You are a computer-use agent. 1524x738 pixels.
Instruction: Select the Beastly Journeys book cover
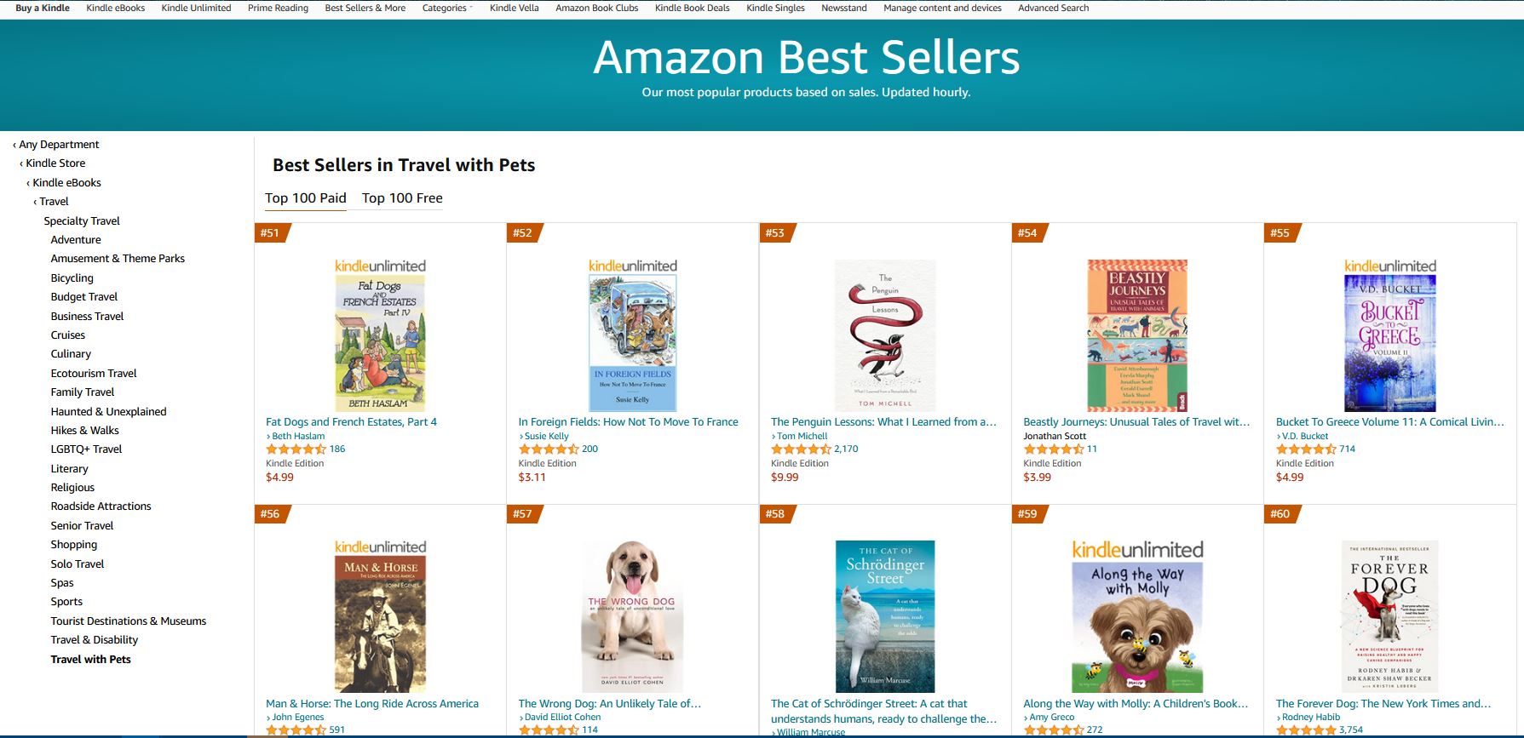pos(1137,336)
